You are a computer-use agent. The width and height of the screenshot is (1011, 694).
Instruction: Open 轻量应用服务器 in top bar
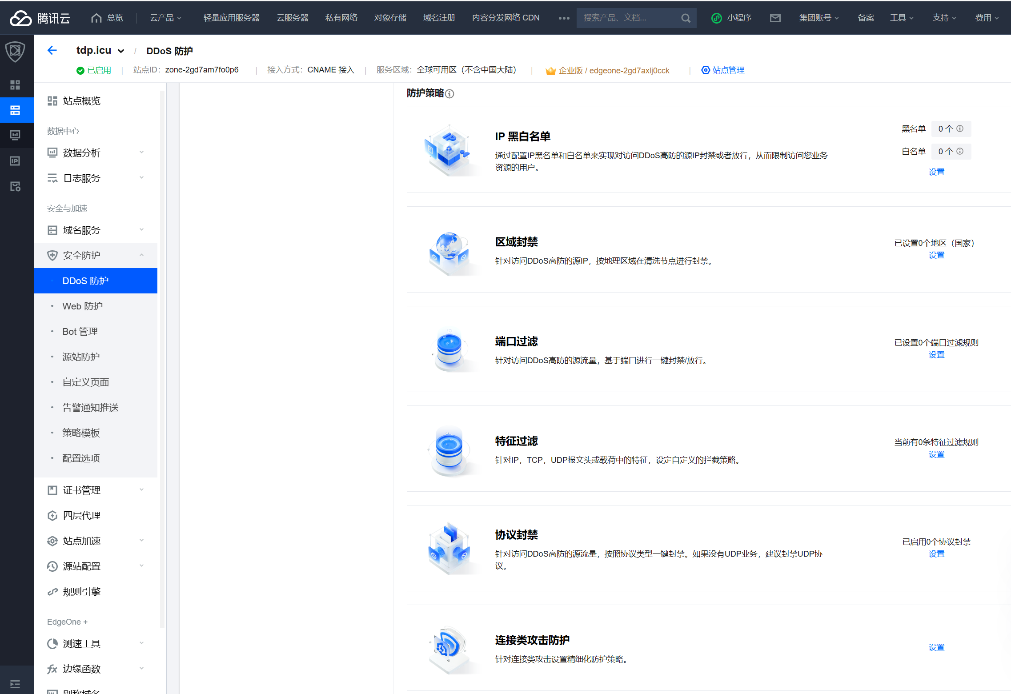tap(231, 18)
